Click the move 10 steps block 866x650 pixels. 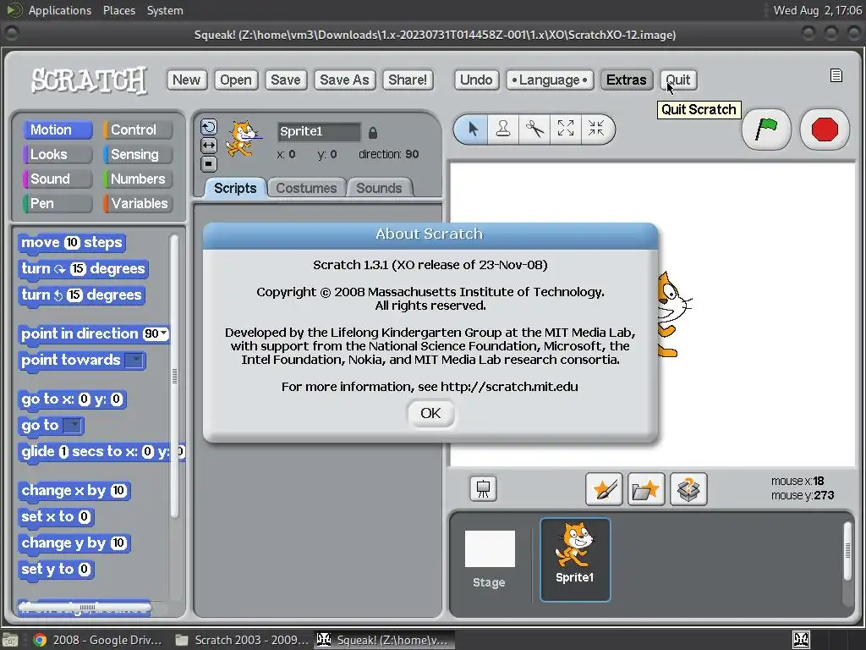click(x=72, y=243)
